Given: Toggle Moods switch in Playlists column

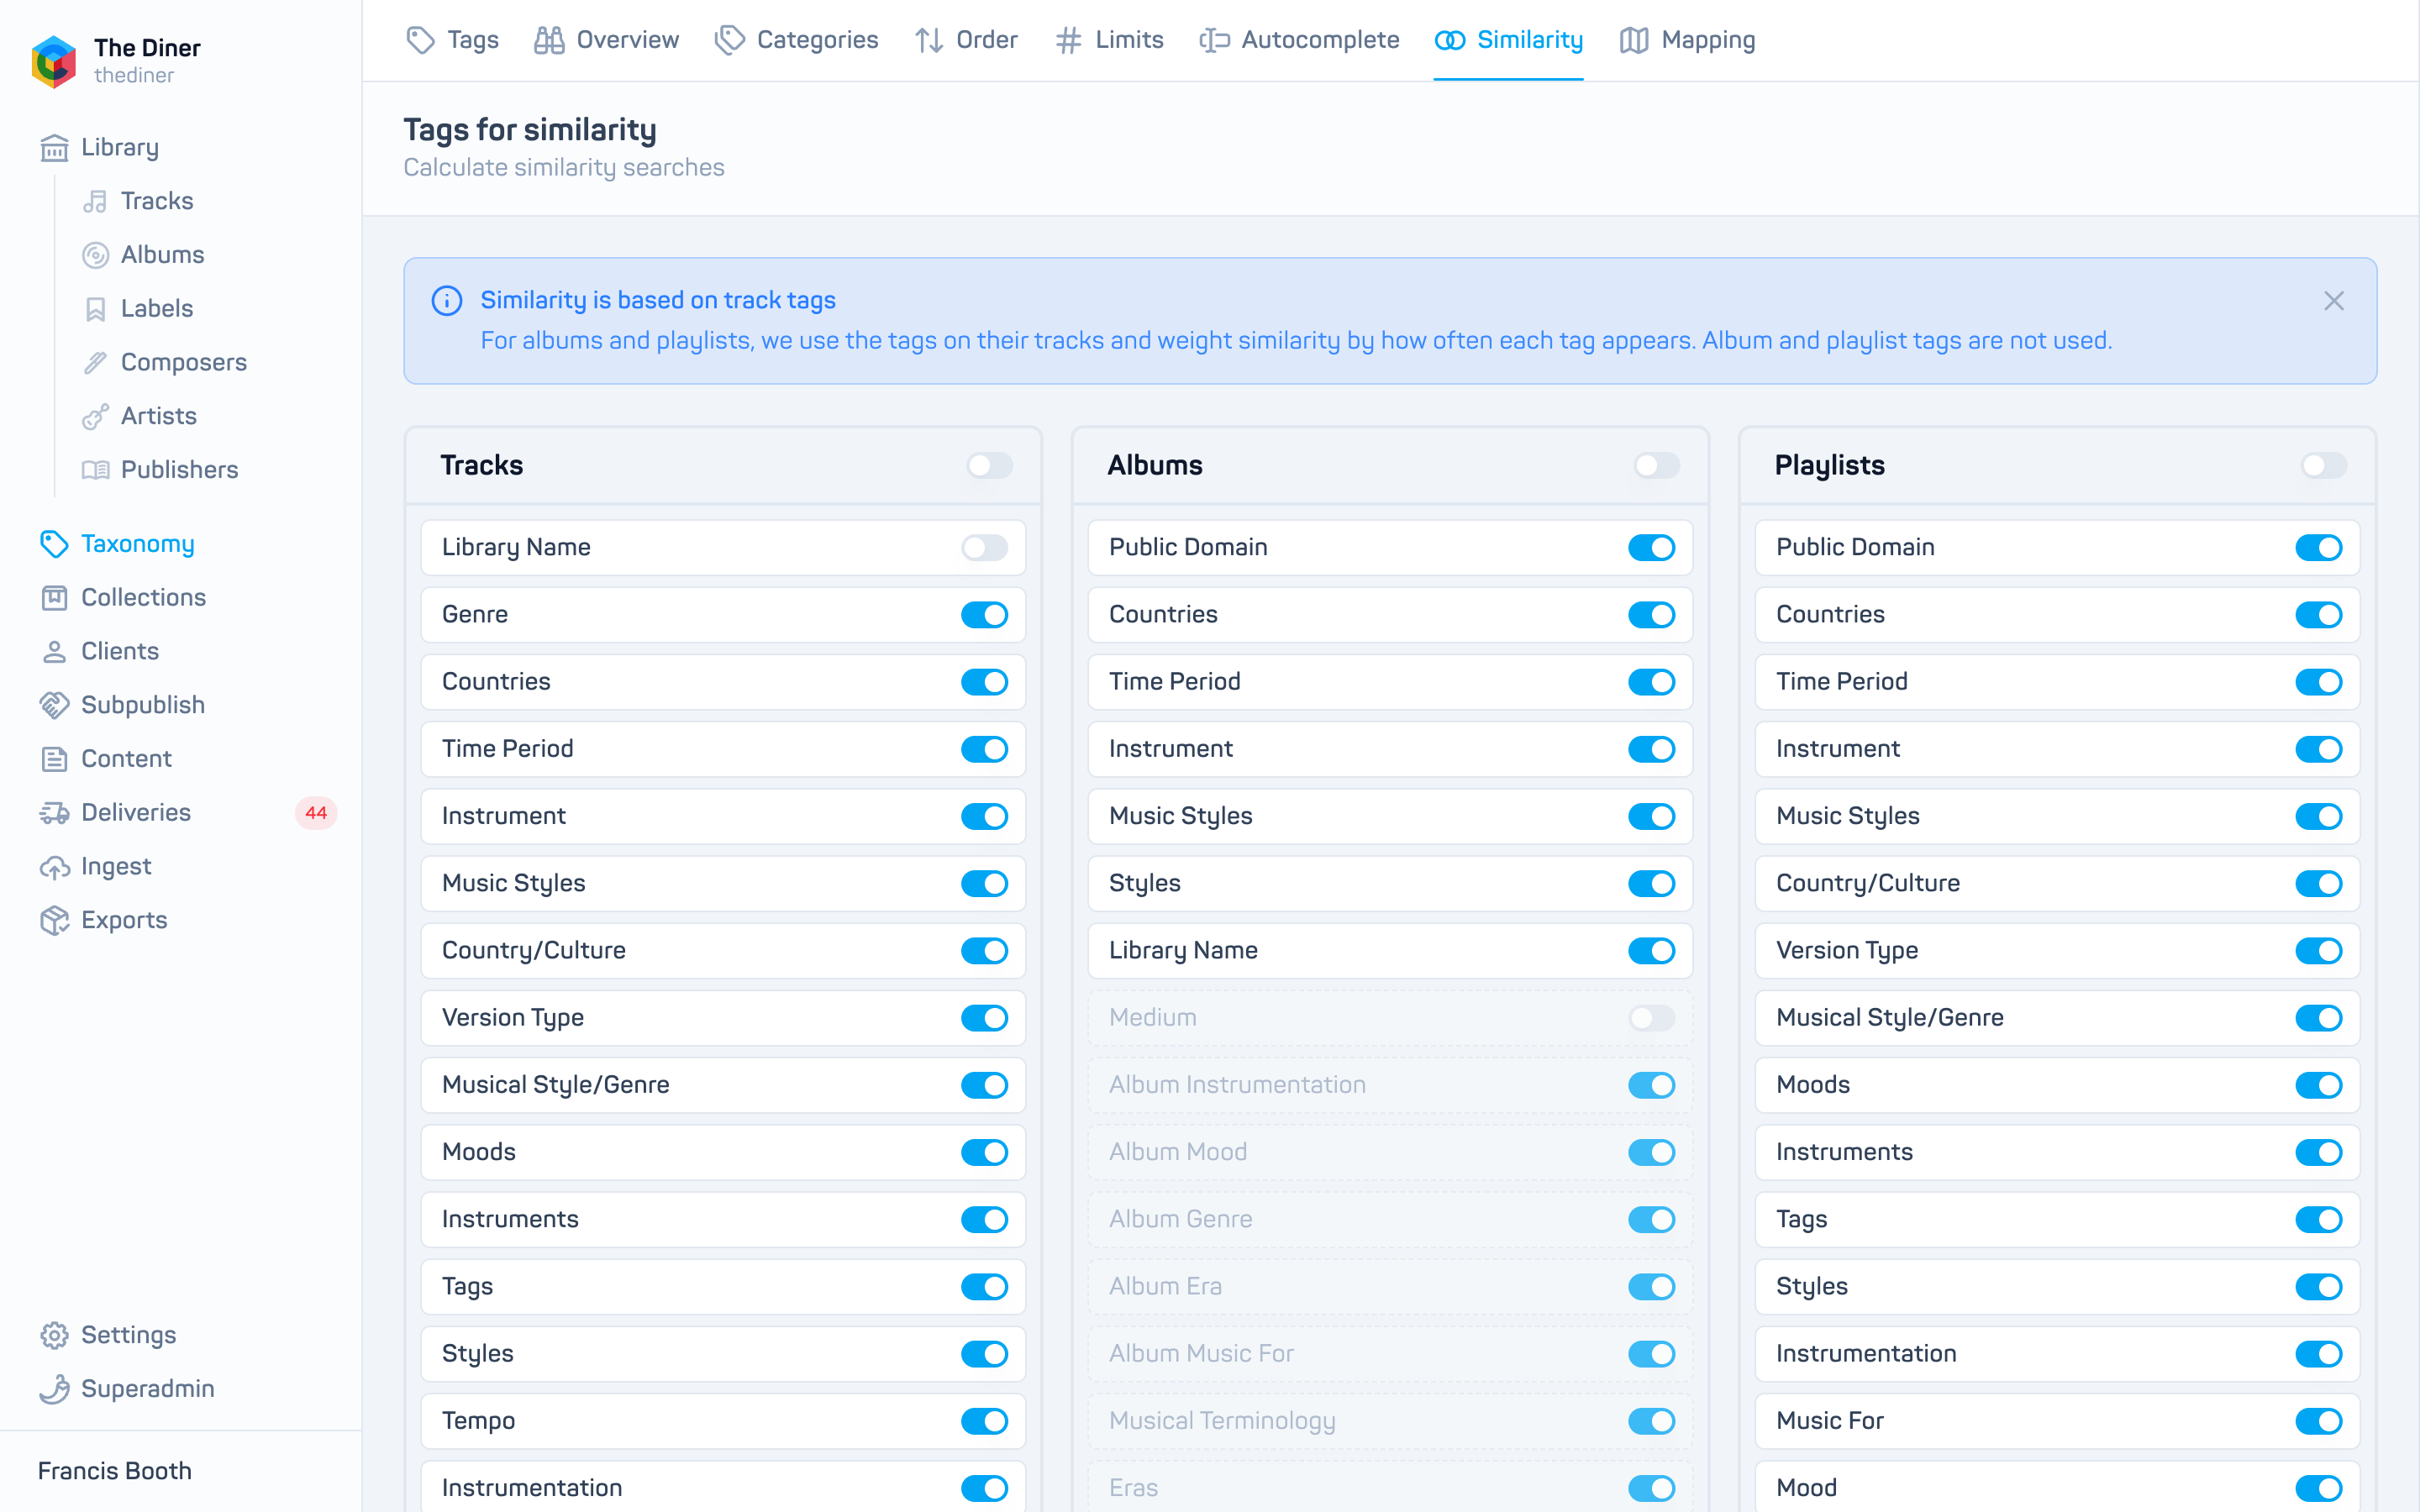Looking at the screenshot, I should point(2319,1085).
